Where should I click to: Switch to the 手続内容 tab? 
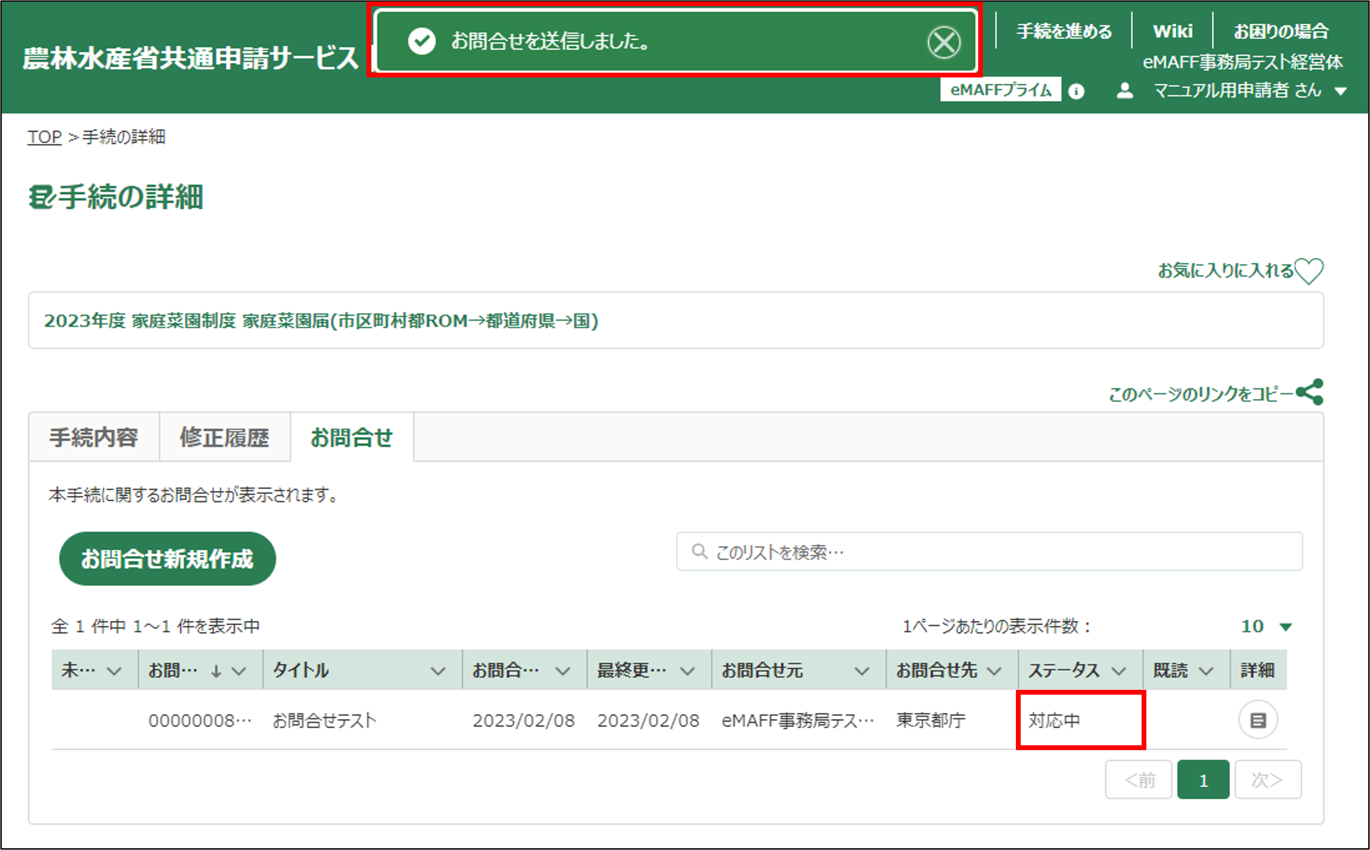pos(93,437)
